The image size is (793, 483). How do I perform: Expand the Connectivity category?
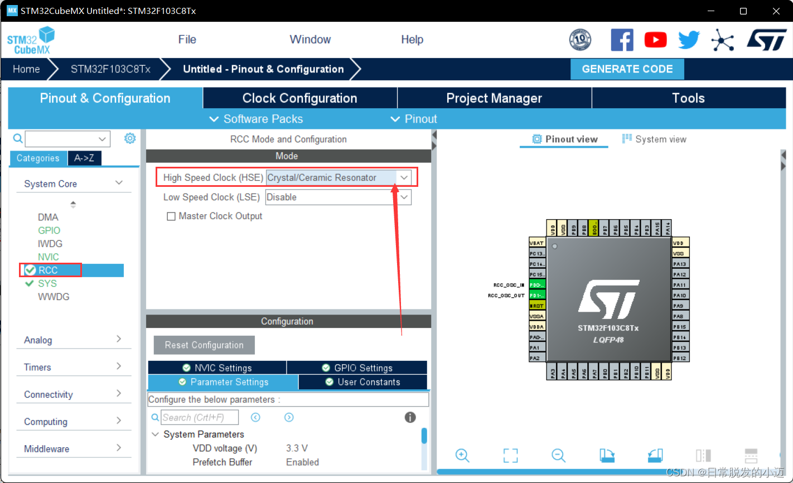(x=119, y=394)
